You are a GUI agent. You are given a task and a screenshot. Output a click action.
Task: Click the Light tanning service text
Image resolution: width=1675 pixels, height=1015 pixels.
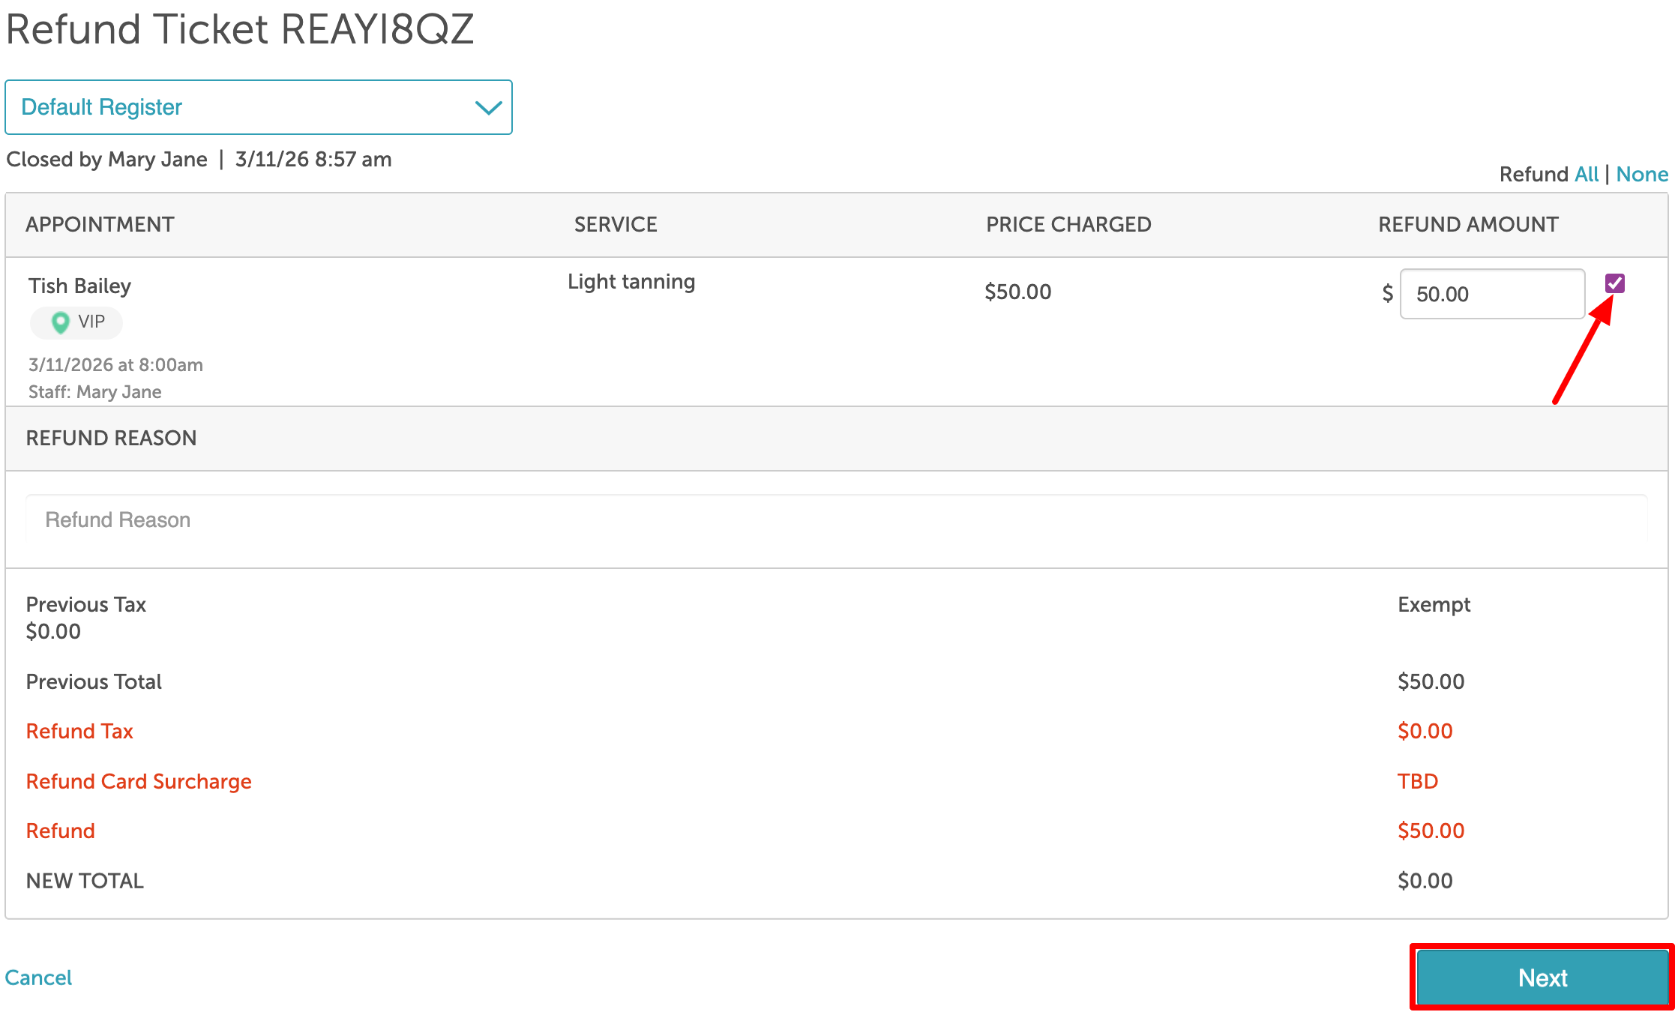tap(631, 282)
